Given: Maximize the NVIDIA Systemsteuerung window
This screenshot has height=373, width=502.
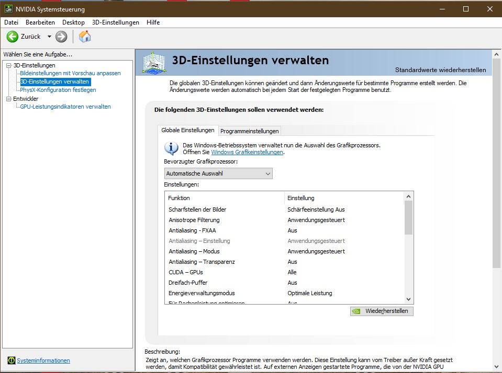Looking at the screenshot, I should click(466, 9).
